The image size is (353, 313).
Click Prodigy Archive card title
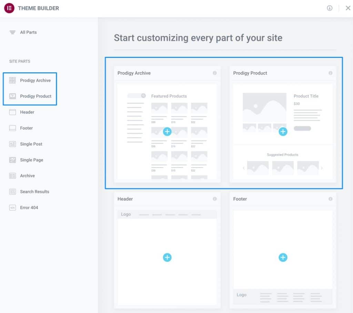[134, 73]
